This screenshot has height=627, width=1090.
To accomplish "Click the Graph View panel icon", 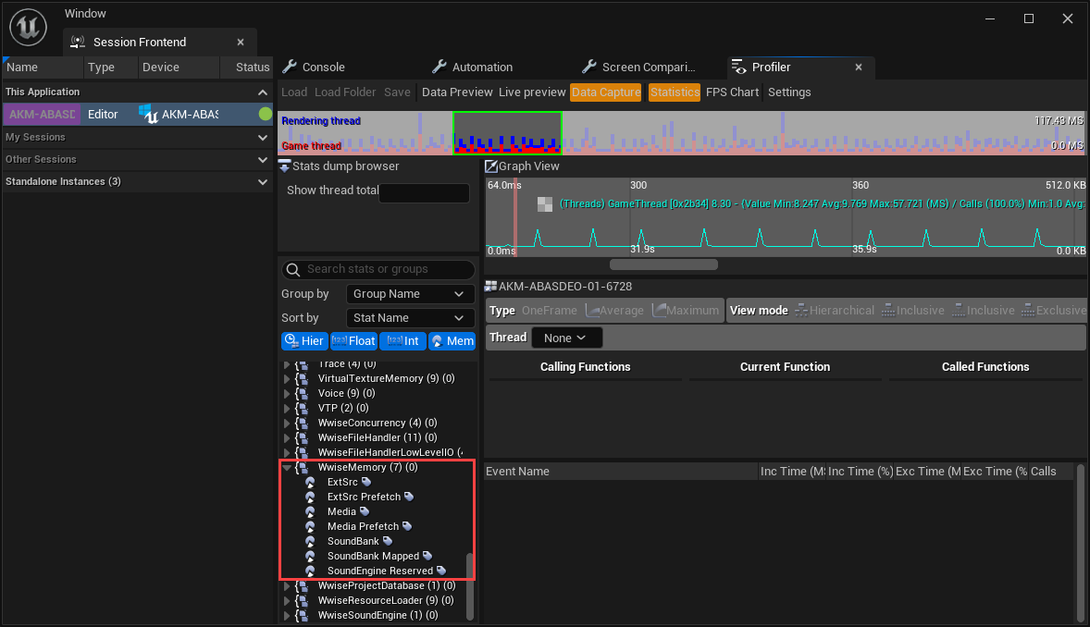I will point(491,166).
